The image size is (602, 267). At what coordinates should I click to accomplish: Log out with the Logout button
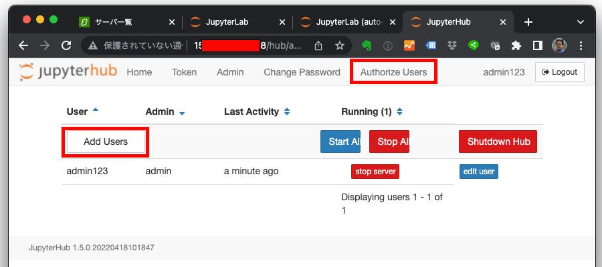tap(560, 72)
